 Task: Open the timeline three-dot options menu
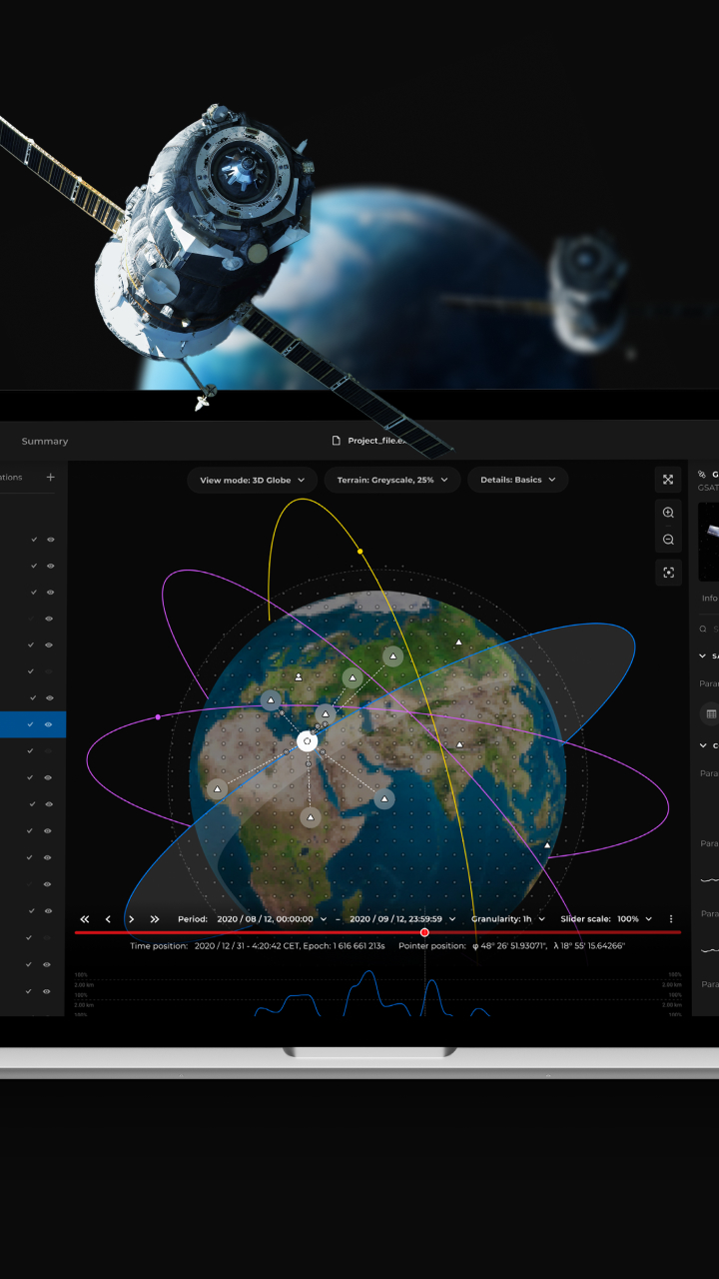click(671, 919)
